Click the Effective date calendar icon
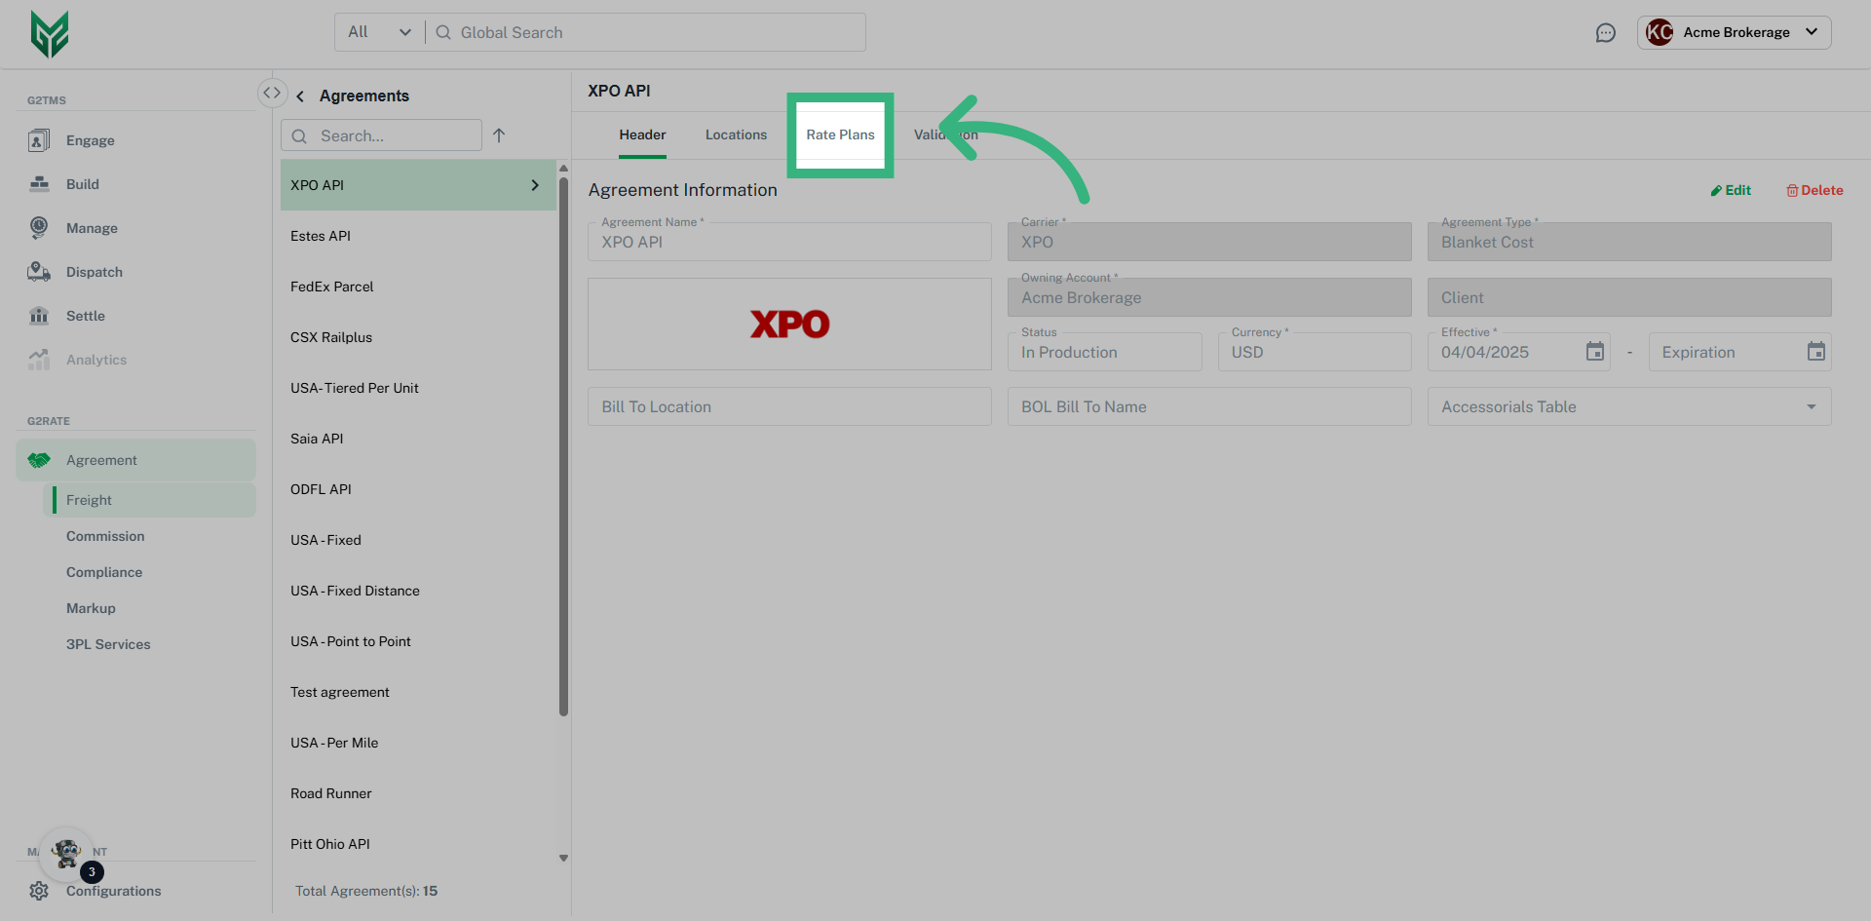1871x921 pixels. 1594,352
